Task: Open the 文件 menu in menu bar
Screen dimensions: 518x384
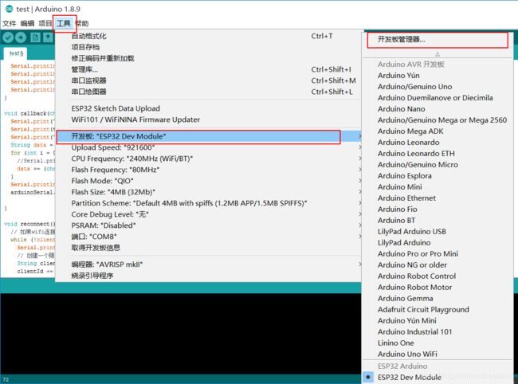Action: pos(9,24)
